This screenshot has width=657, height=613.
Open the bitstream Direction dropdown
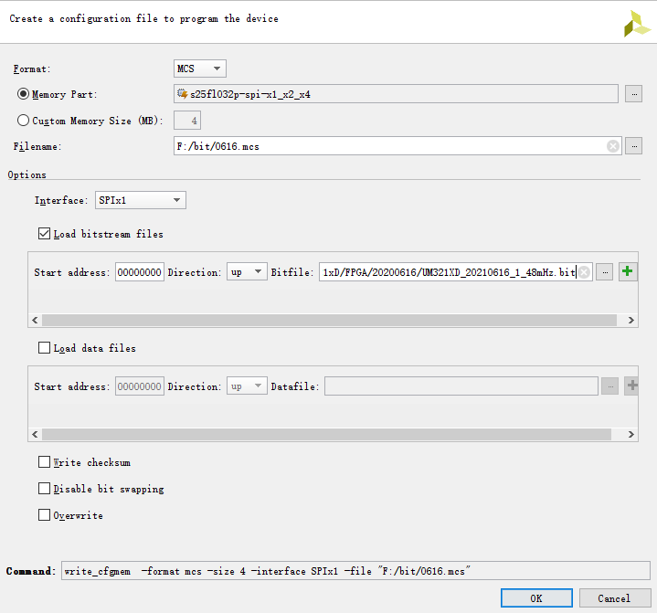247,272
